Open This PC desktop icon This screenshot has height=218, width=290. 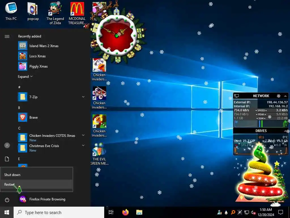click(11, 11)
